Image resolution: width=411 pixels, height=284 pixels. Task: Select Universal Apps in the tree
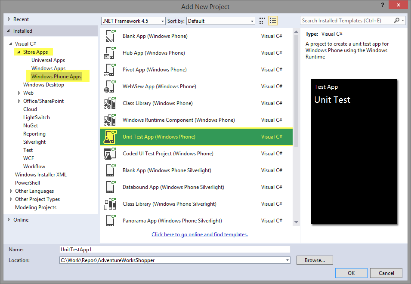point(48,60)
